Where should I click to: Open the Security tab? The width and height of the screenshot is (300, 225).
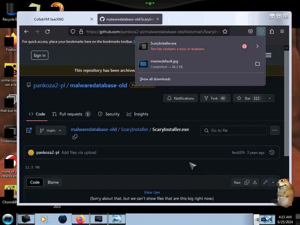tap(109, 114)
